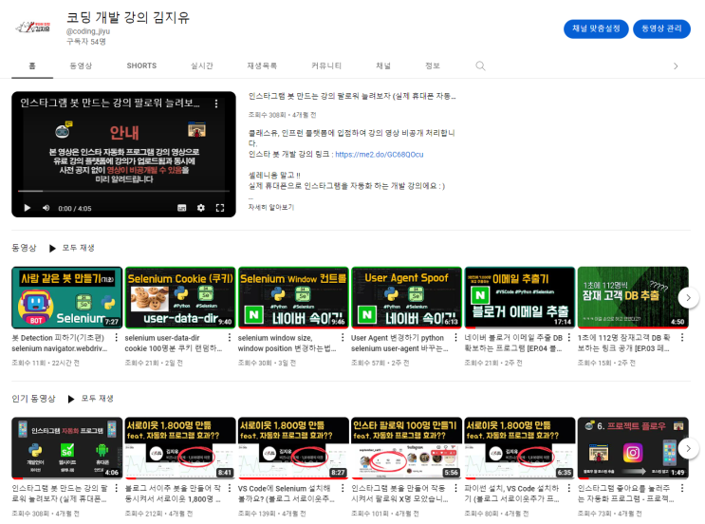Image resolution: width=705 pixels, height=524 pixels.
Task: Open 인스타그램 자동화 프로그램 4:06 thumbnail
Action: click(x=67, y=448)
